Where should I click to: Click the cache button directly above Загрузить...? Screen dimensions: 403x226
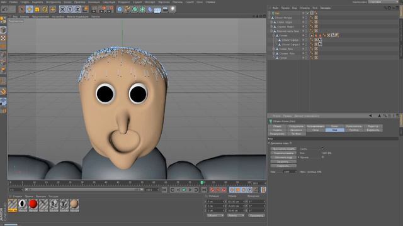pos(283,158)
